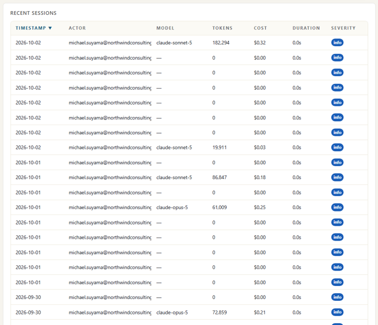
Task: Click the $0.00 cost in the 2026-09-30 row
Action: [260, 297]
